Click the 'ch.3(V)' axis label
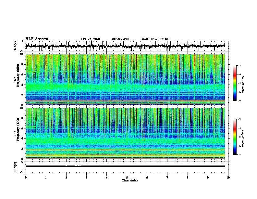 (16, 167)
